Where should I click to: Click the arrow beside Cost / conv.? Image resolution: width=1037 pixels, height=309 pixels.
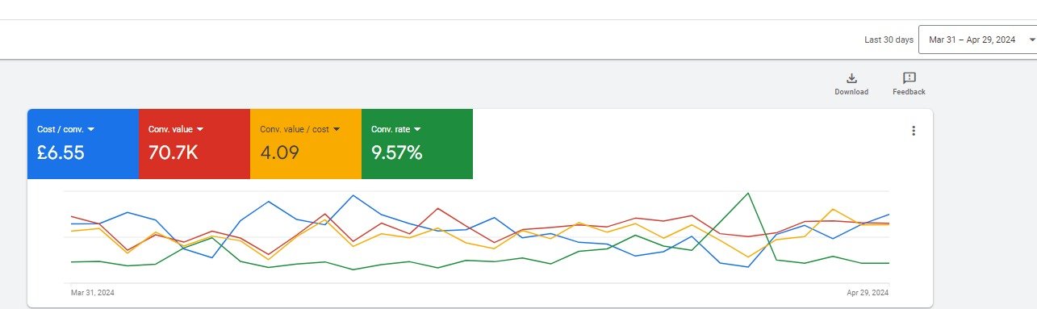[x=91, y=129]
